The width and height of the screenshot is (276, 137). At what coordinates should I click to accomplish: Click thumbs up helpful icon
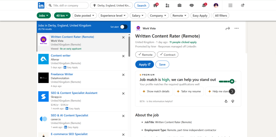click(x=226, y=101)
